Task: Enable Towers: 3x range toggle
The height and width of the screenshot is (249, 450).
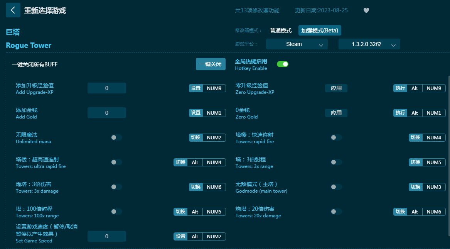Action: (x=336, y=162)
